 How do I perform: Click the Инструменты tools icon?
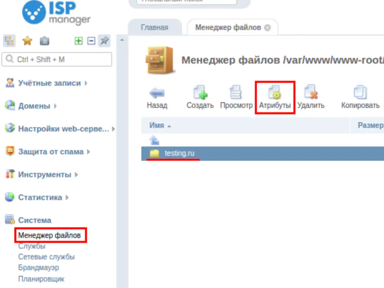point(10,174)
